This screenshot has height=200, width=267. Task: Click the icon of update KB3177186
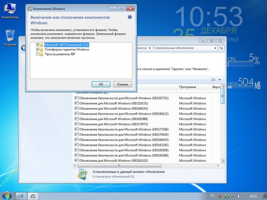pos(77,129)
